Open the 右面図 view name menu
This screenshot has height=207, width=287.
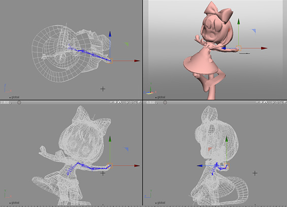(x=151, y=103)
